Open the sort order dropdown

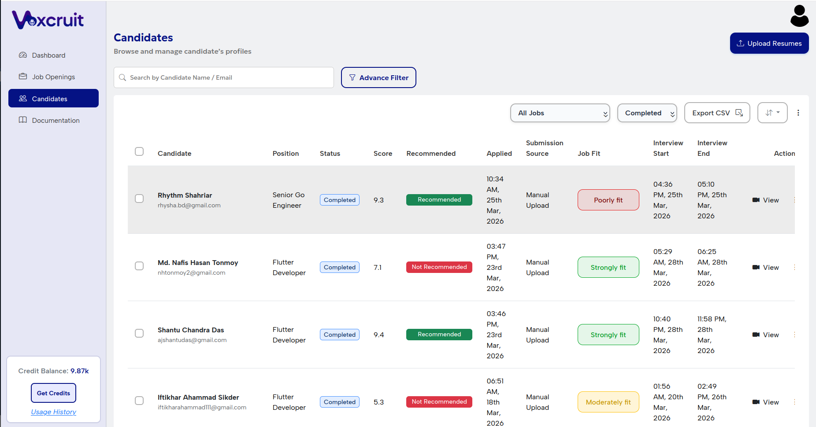(772, 113)
